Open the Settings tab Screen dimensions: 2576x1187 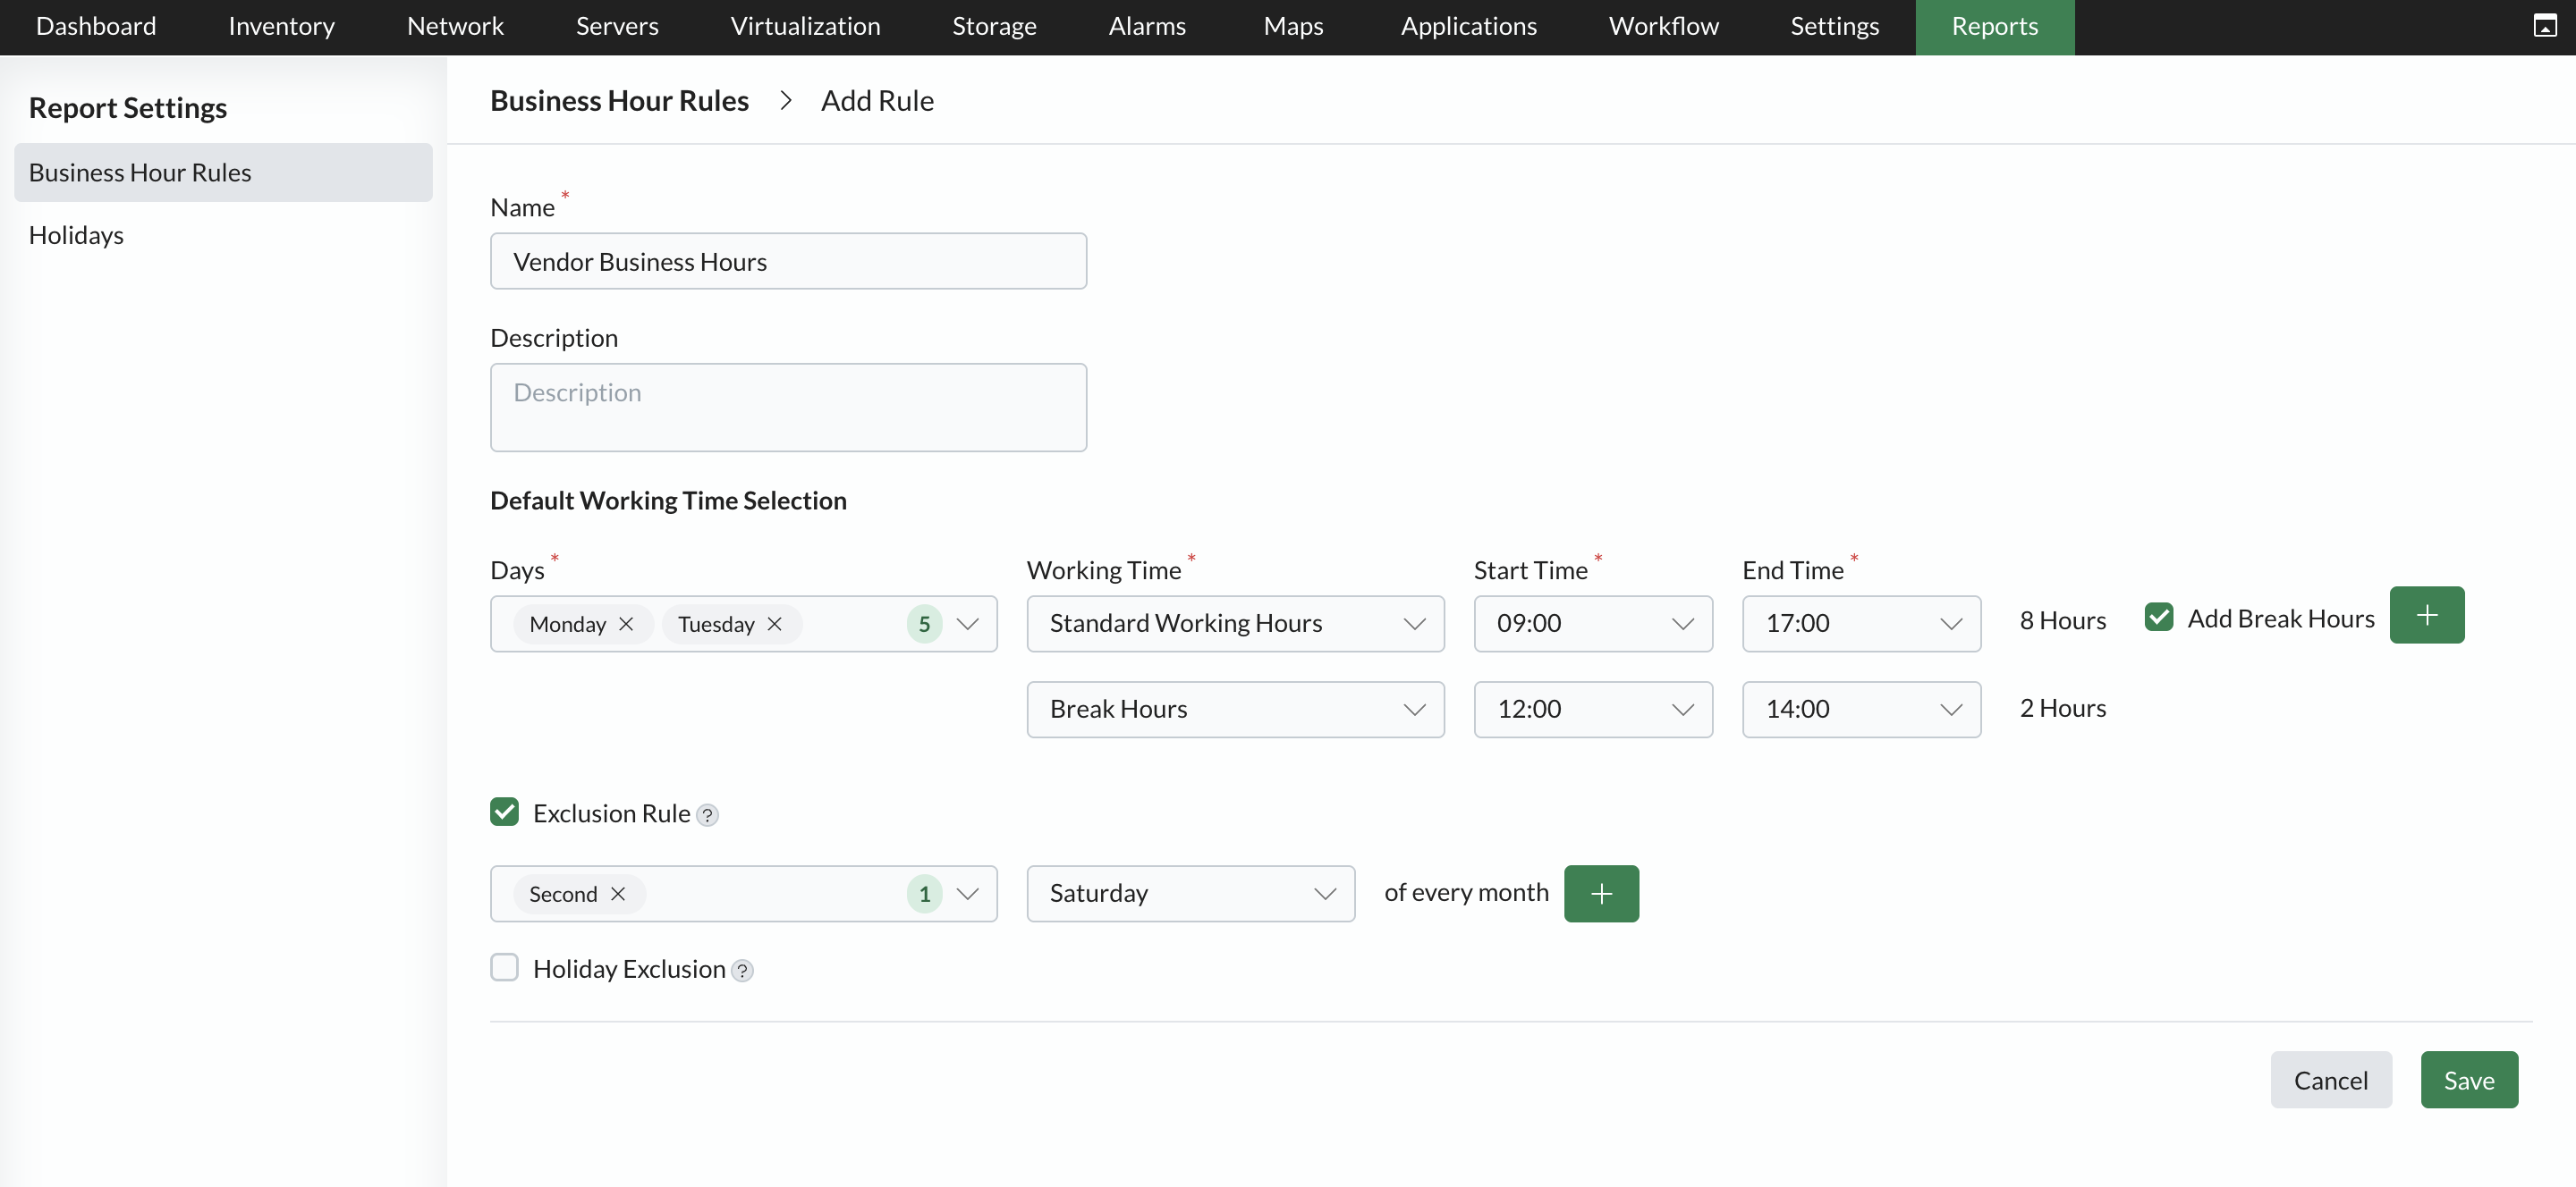pos(1834,26)
